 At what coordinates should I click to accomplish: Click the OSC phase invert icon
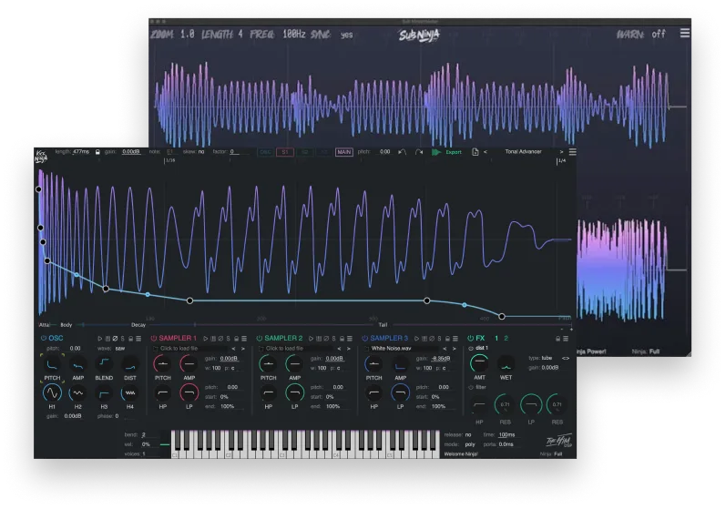pos(115,339)
